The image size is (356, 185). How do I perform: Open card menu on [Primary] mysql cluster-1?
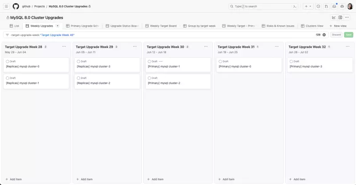pyautogui.click(x=161, y=61)
